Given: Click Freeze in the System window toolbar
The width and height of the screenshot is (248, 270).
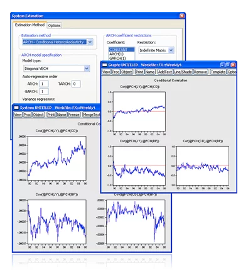Looking at the screenshot, I should 74,115.
